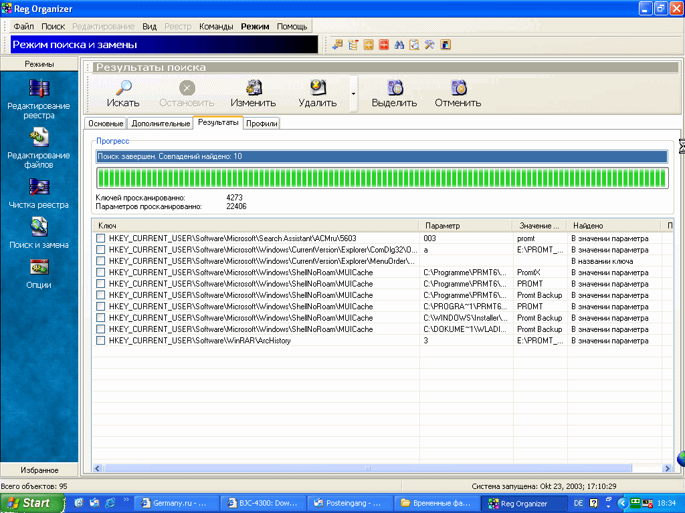Image resolution: width=685 pixels, height=513 pixels.
Task: Click the clipboard with magnifier toolbar icon
Action: 414,45
